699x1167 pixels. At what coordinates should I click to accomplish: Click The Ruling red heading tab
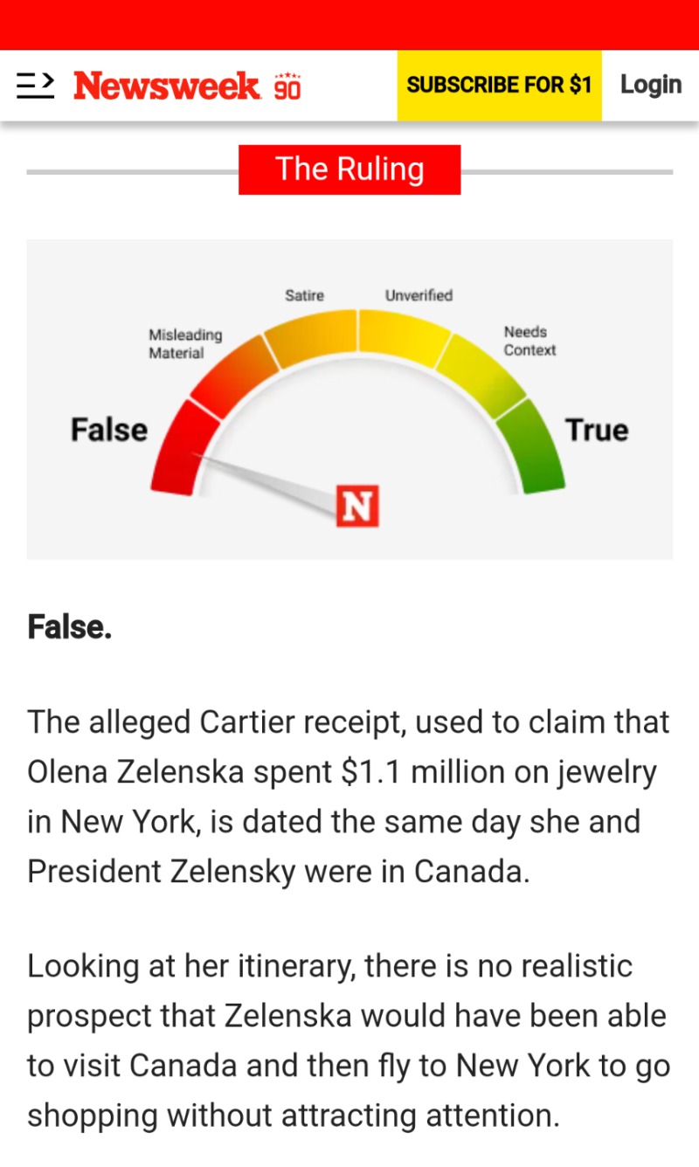349,169
